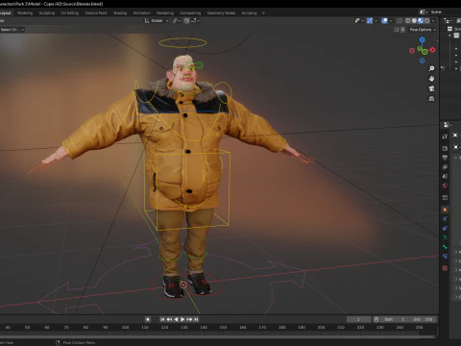The image size is (461, 346).
Task: Switch to the Texture Paint workspace tab
Action: (x=96, y=13)
